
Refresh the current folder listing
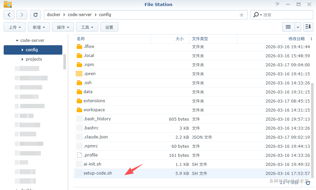pos(36,15)
